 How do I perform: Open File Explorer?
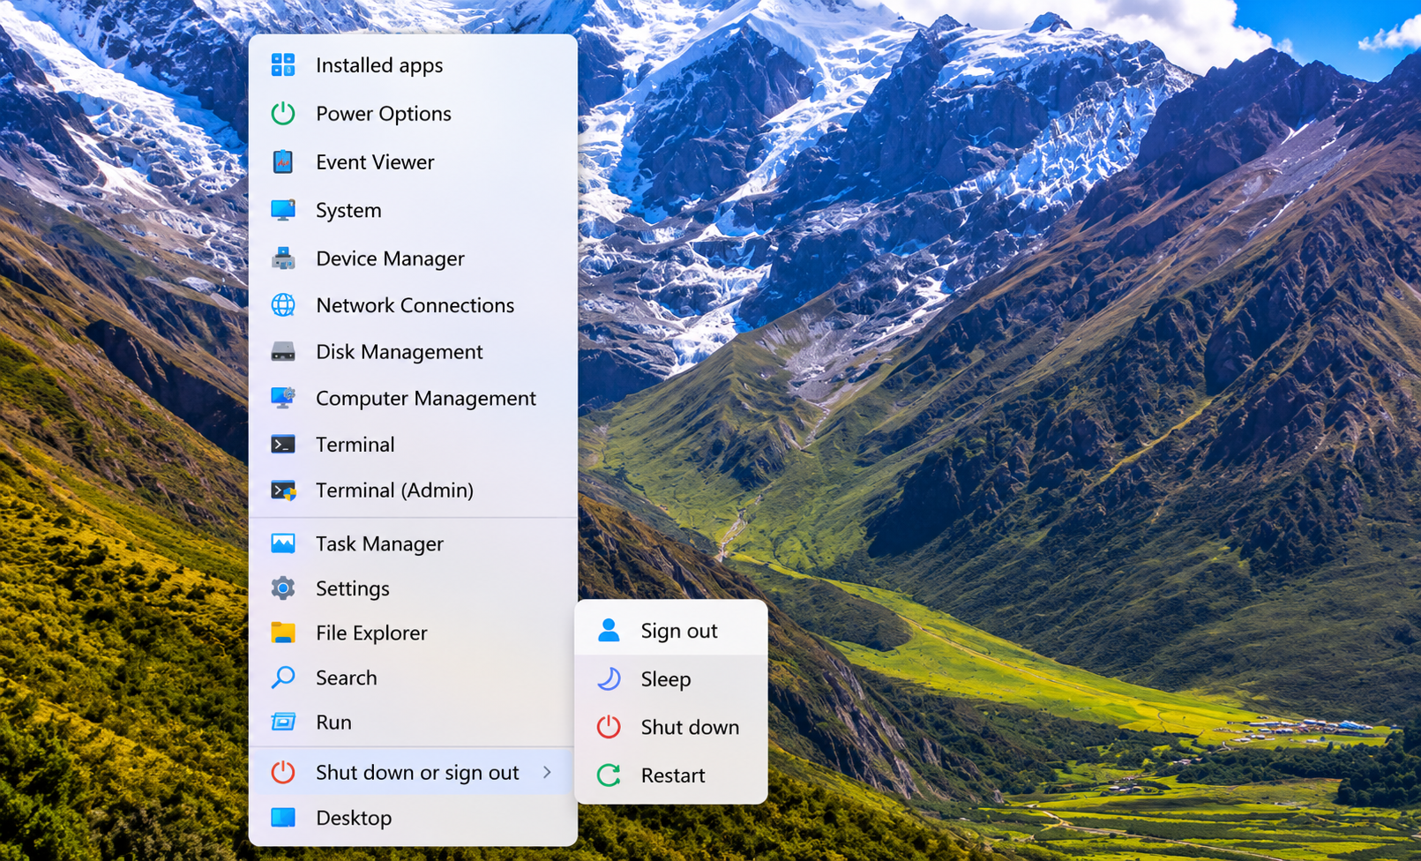point(413,633)
